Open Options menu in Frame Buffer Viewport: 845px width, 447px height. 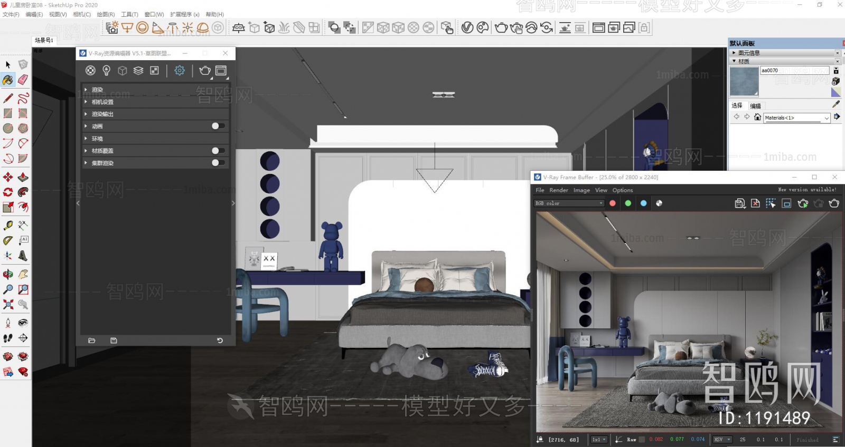[623, 190]
